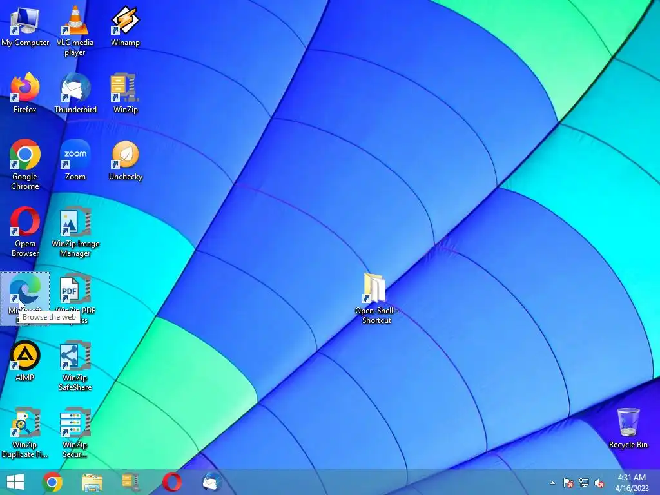This screenshot has height=495, width=660.
Task: Launch Chrome from the taskbar
Action: tap(52, 482)
